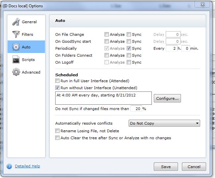Enable Sync for On Folders Connect

point(129,55)
